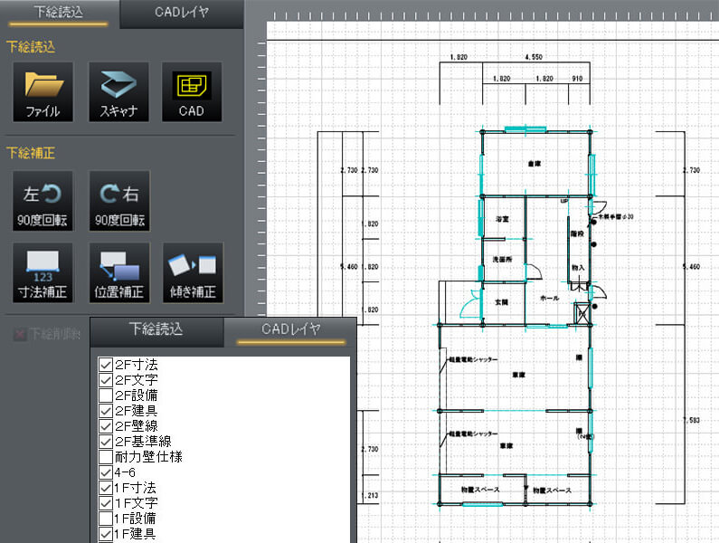The image size is (719, 543).
Task: Select the 位置補正 position correction tool
Action: pos(118,273)
